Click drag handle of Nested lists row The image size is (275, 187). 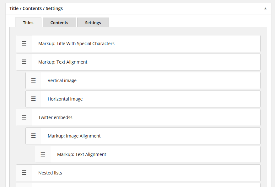24,173
